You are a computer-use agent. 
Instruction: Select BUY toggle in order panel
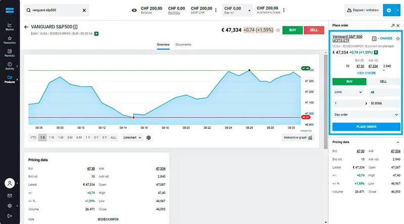click(349, 81)
